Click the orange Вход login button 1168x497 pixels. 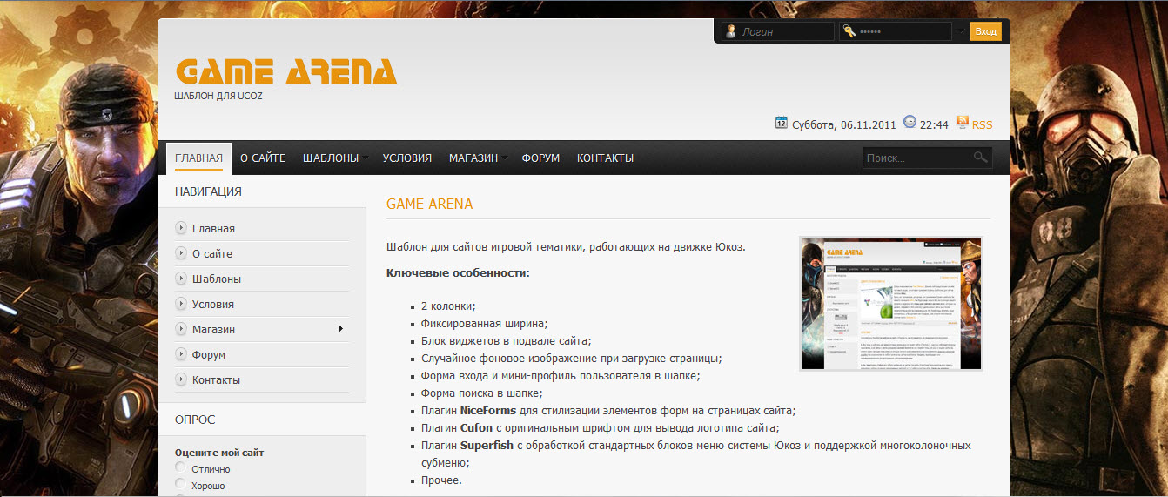[x=985, y=31]
